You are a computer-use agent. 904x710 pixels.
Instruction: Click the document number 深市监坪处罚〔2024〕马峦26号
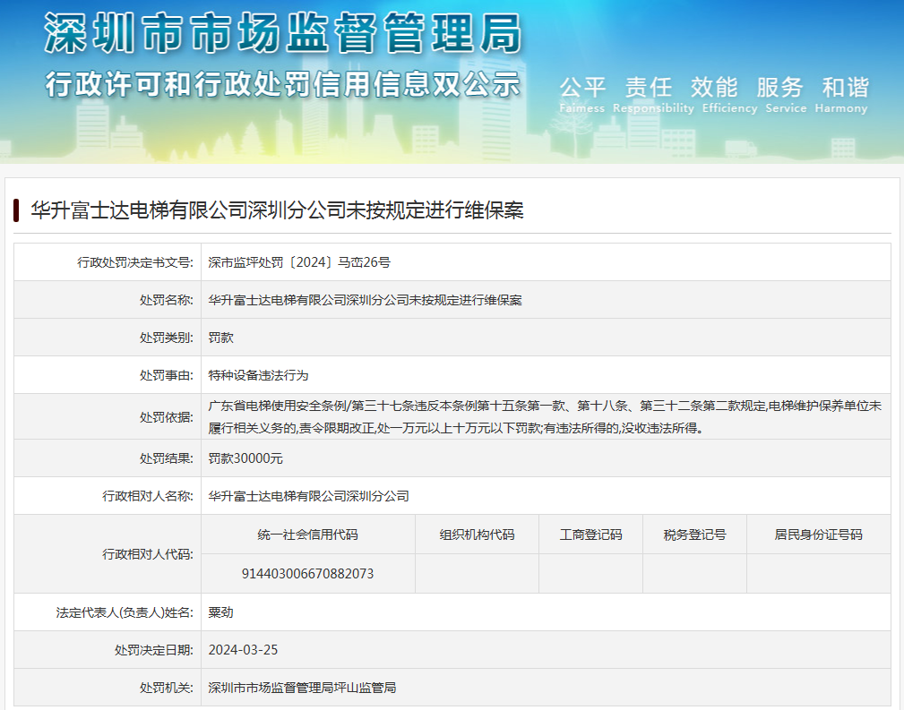(x=299, y=263)
